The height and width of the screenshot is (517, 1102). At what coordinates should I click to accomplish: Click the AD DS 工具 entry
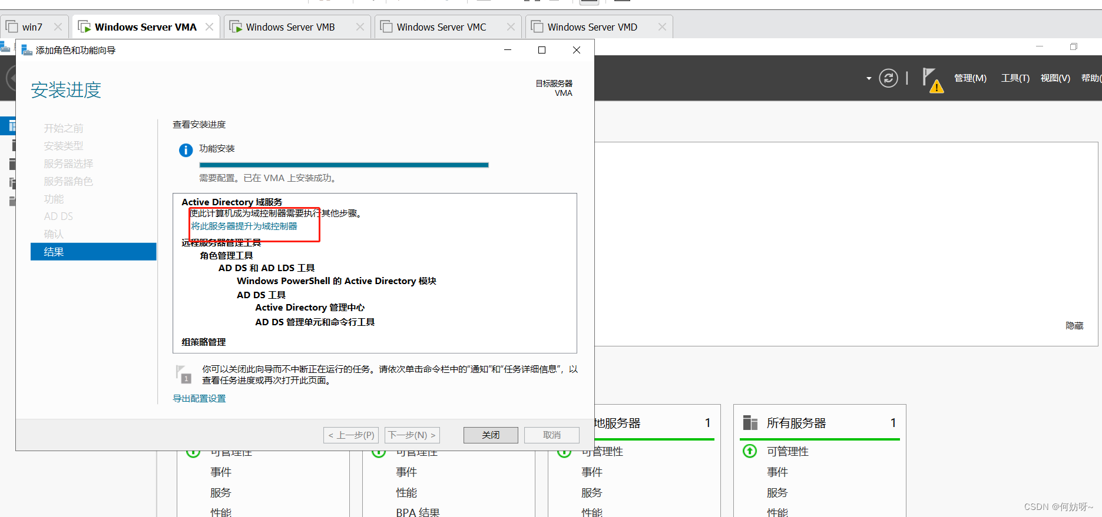coord(261,295)
